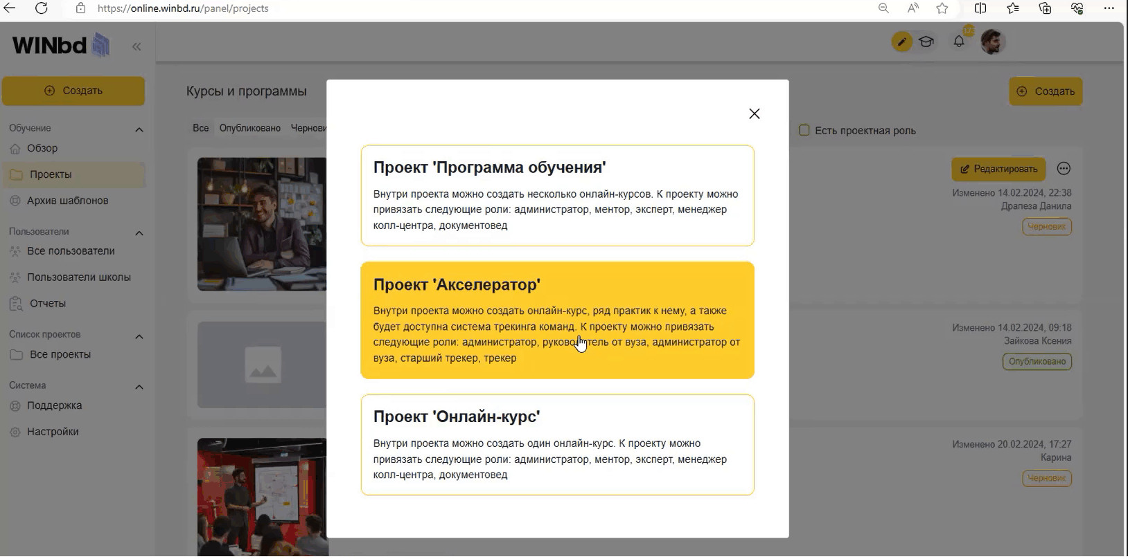Click the yellow pencil edit mode icon
Image resolution: width=1128 pixels, height=559 pixels.
901,42
